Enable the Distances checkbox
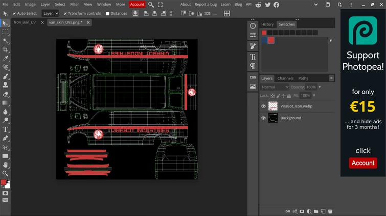The image size is (386, 216). pos(107,14)
